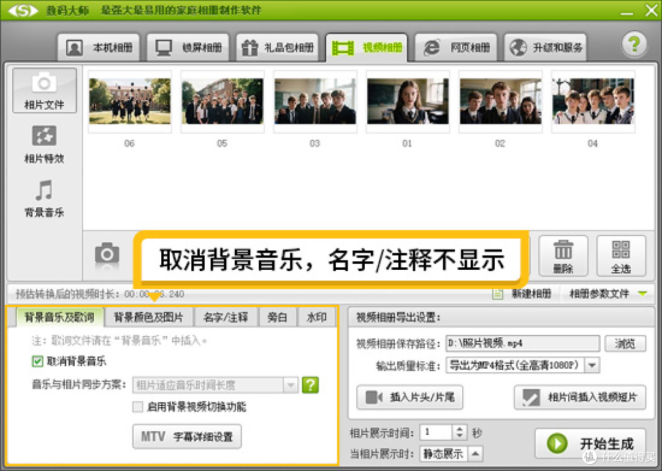
Task: Click green question mark beside sync dropdown
Action: tap(310, 385)
